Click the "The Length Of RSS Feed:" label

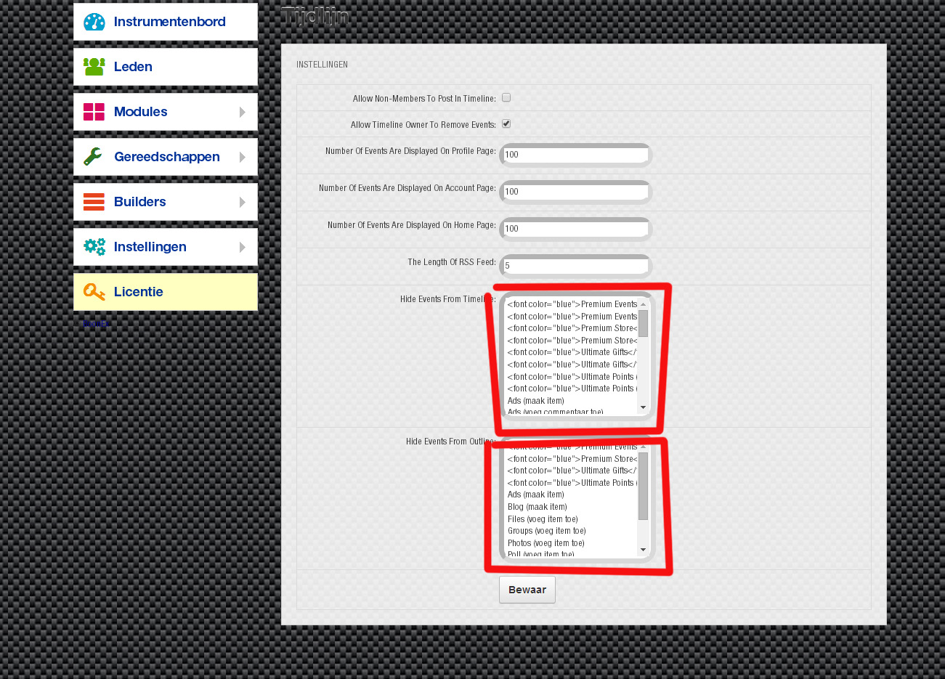452,262
